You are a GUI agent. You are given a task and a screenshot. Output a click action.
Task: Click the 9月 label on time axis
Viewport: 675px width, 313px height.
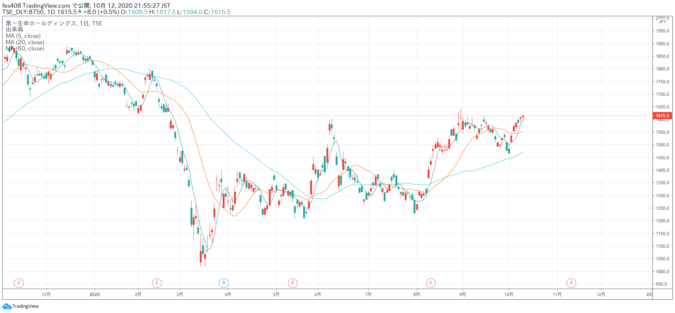[x=463, y=295]
